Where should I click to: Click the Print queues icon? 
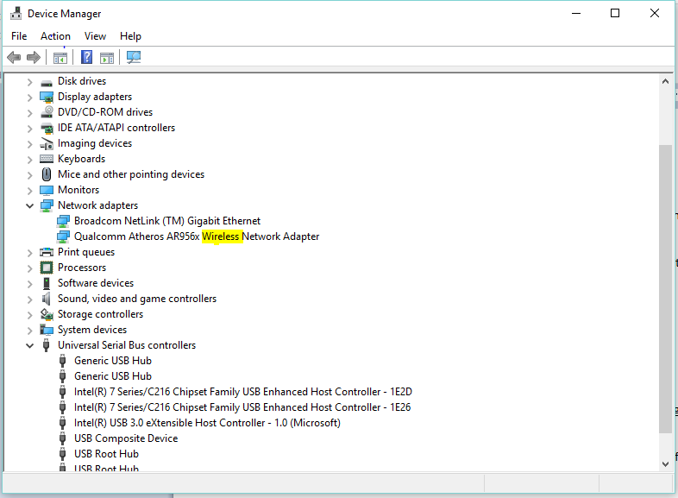(x=47, y=252)
